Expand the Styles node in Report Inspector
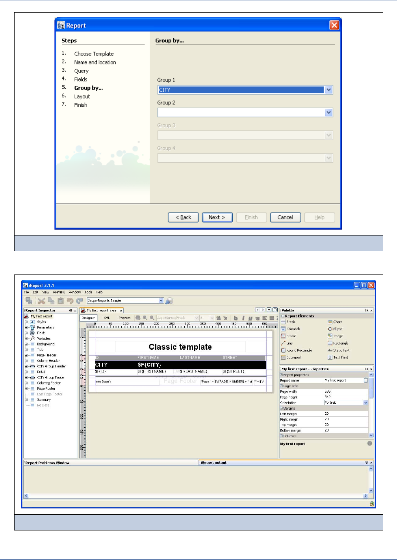The height and width of the screenshot is (560, 397). 26,322
